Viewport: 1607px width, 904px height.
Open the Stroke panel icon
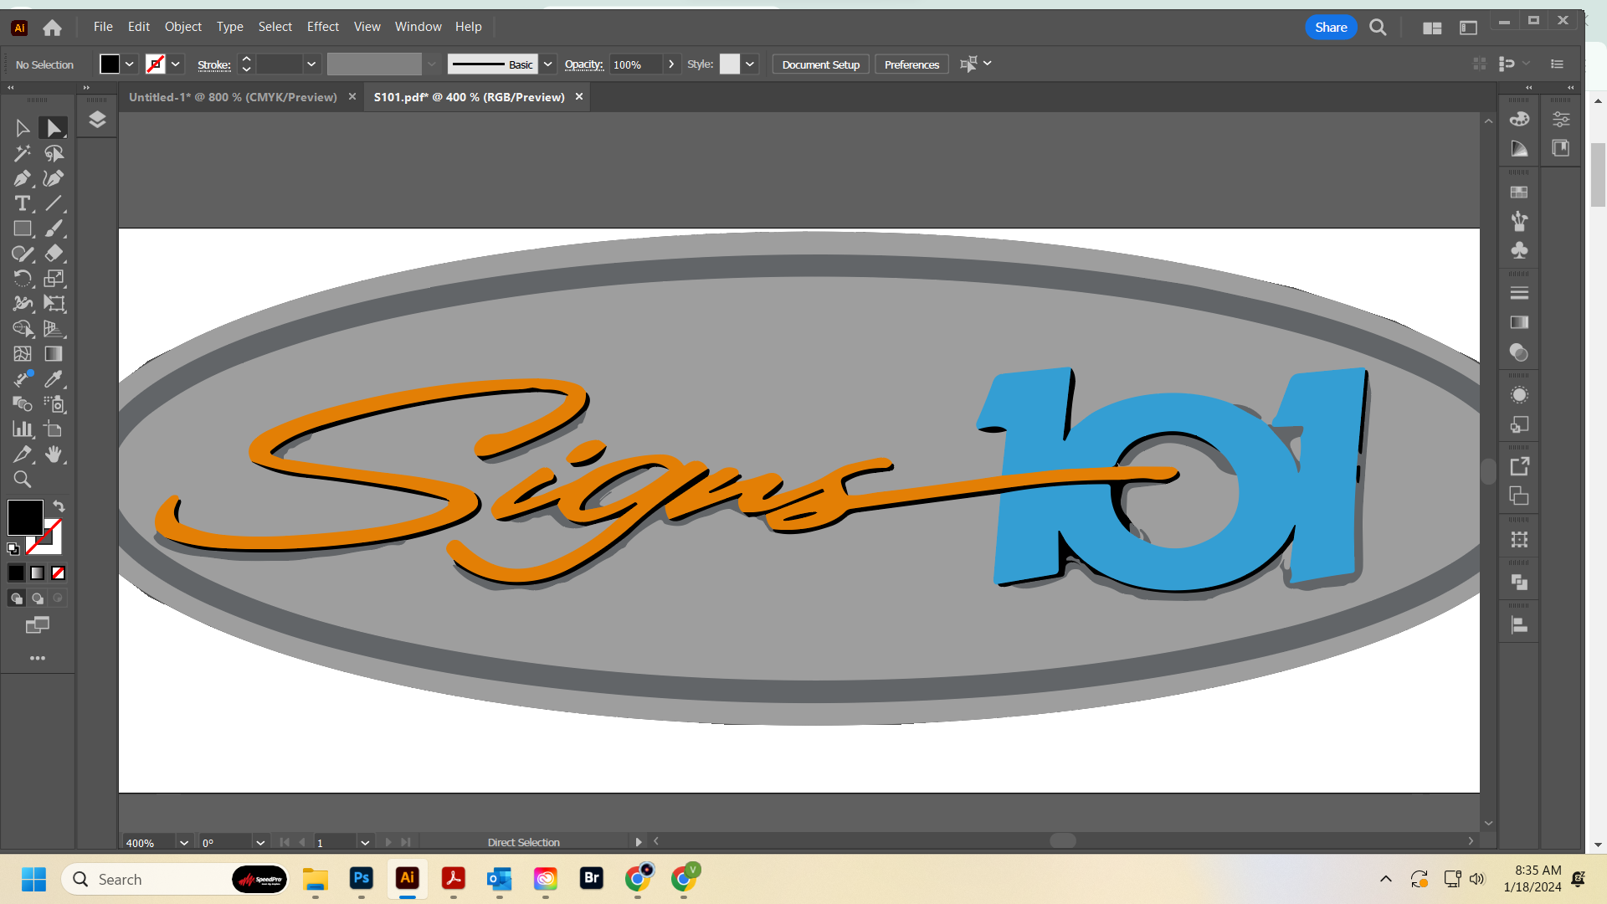tap(1519, 293)
